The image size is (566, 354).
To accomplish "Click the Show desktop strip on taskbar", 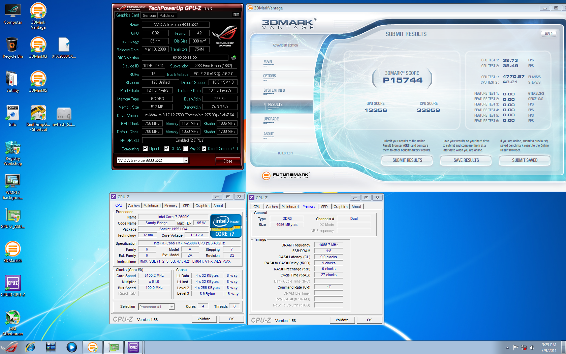I will tap(563, 347).
